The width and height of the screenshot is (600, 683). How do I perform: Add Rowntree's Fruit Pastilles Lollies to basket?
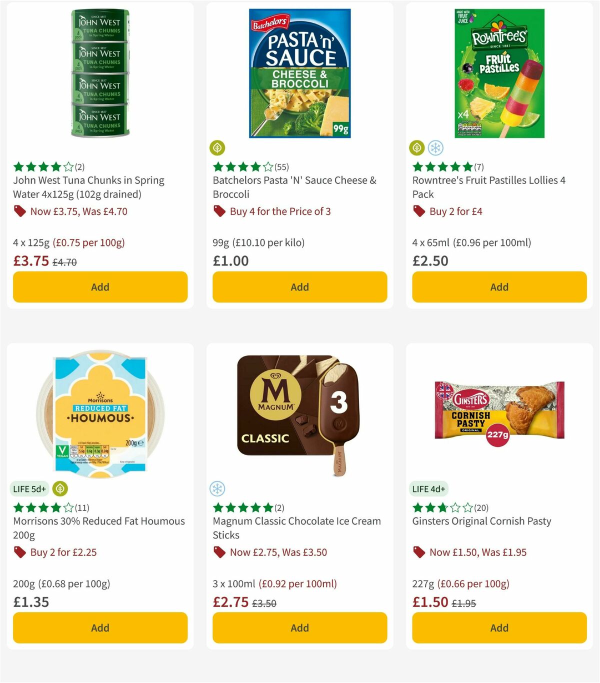click(x=499, y=287)
